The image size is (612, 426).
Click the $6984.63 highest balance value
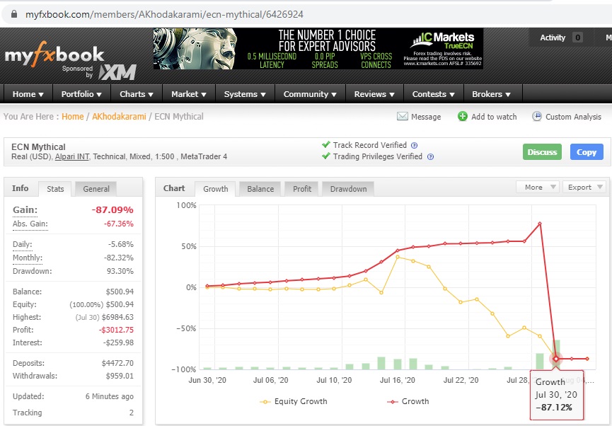(117, 317)
